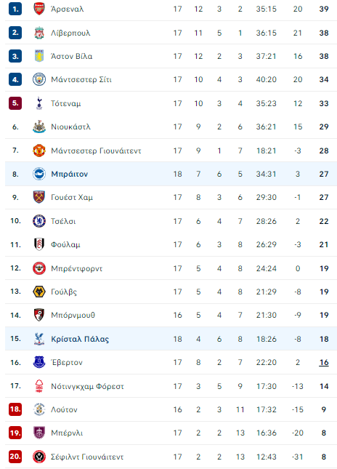
Task: Open the Κρίσταλ Πάλας team link
Action: [80, 339]
